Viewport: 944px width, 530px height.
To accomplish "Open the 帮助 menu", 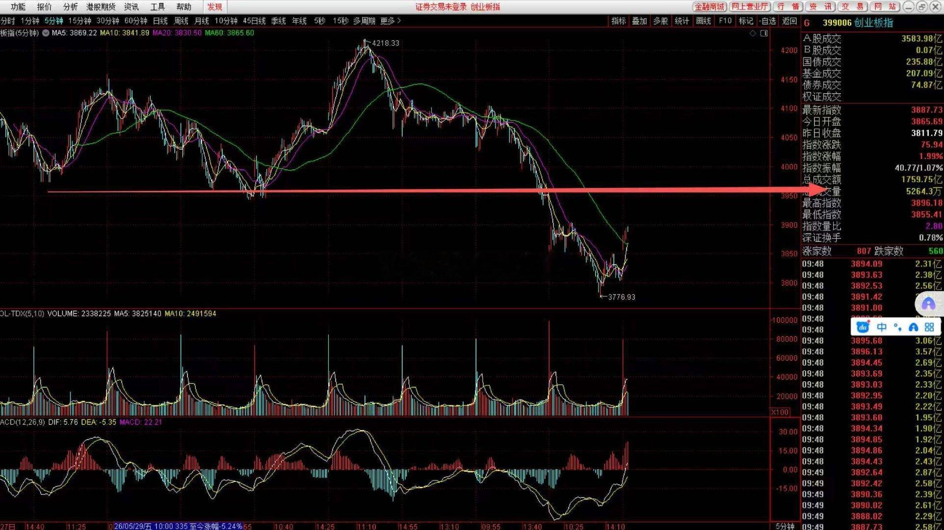I will coord(184,7).
